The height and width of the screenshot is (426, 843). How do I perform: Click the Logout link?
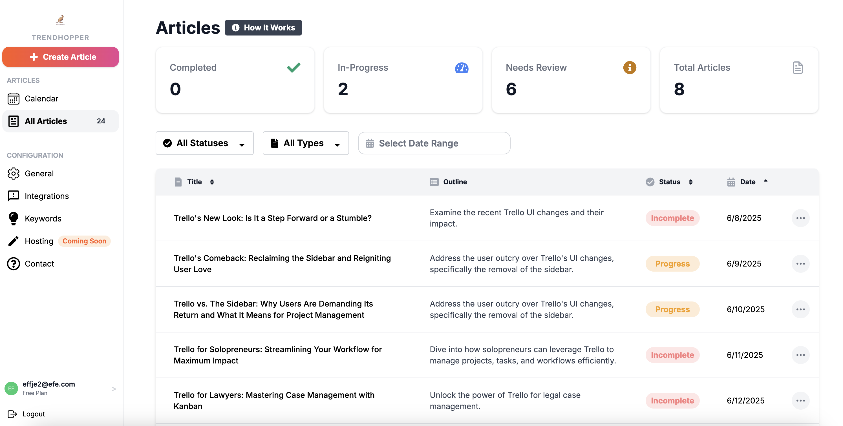pos(26,414)
